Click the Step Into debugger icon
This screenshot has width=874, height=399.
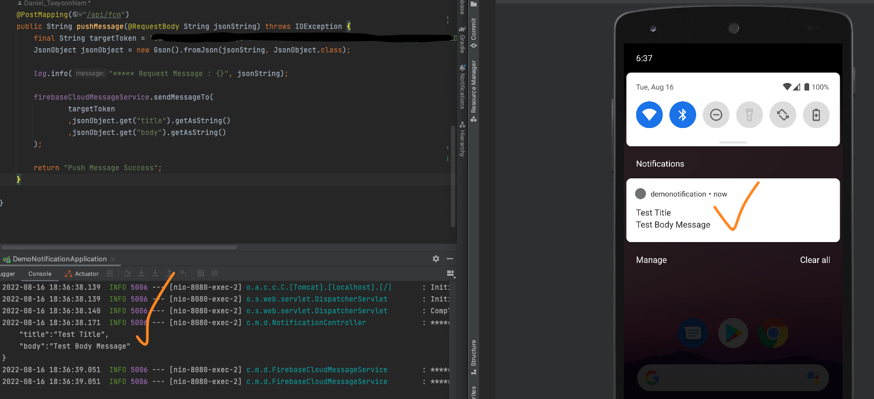point(141,273)
